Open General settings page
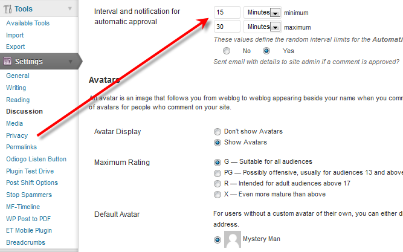Image resolution: width=403 pixels, height=252 pixels. pyautogui.click(x=18, y=76)
